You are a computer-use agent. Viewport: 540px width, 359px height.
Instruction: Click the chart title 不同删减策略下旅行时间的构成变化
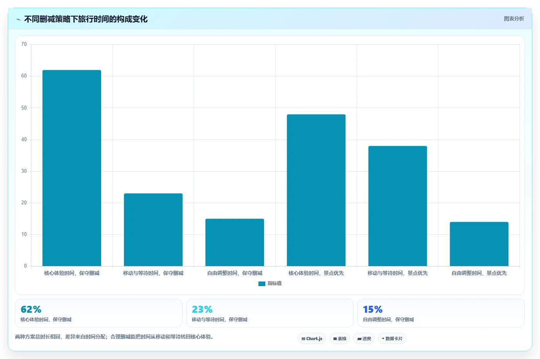[86, 19]
